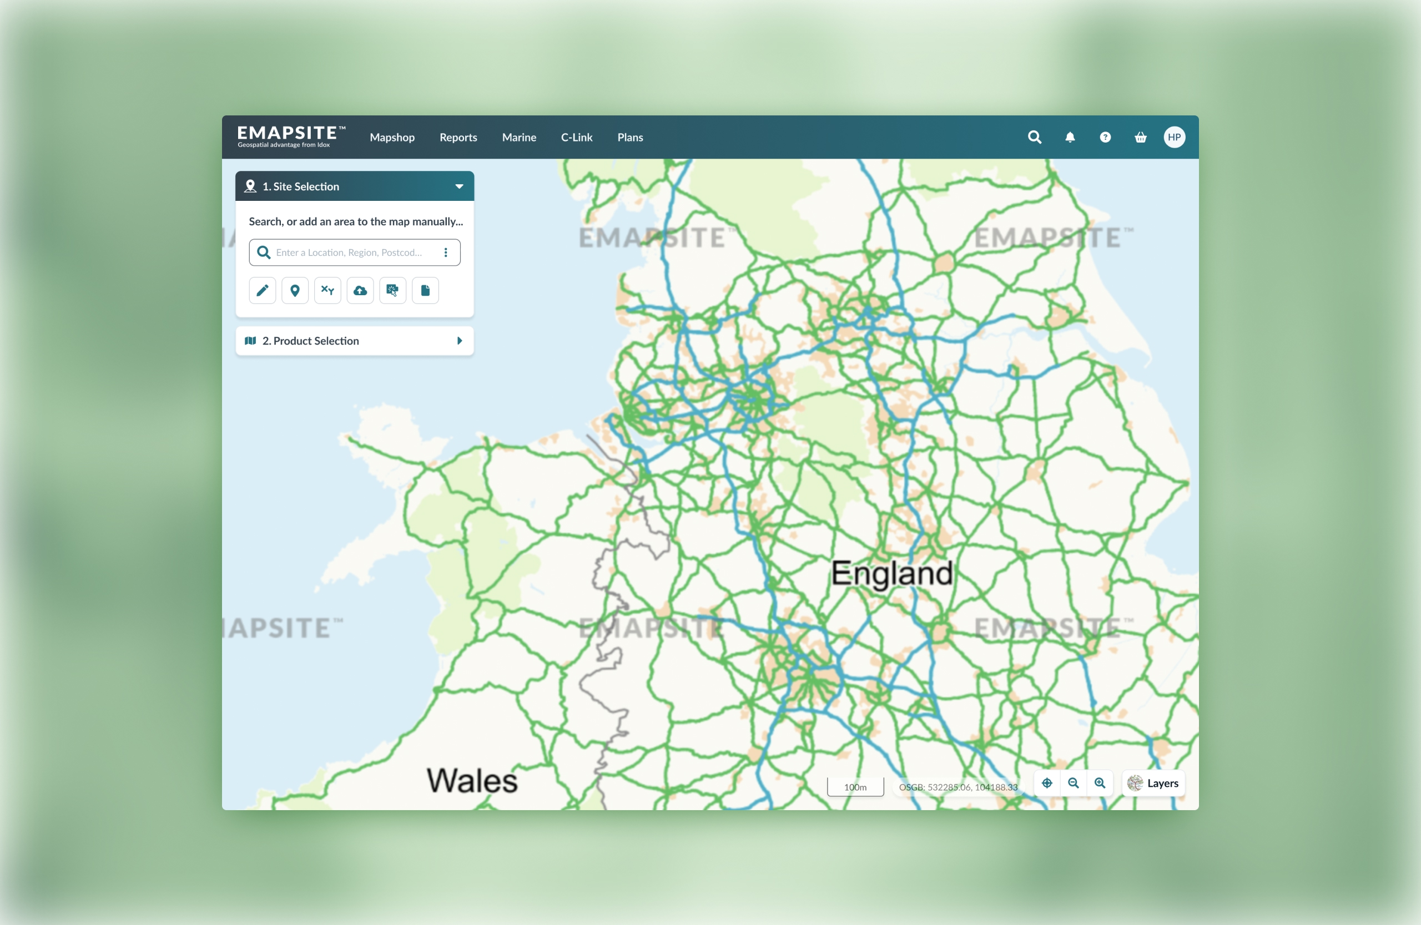Click the help question mark icon

point(1105,137)
